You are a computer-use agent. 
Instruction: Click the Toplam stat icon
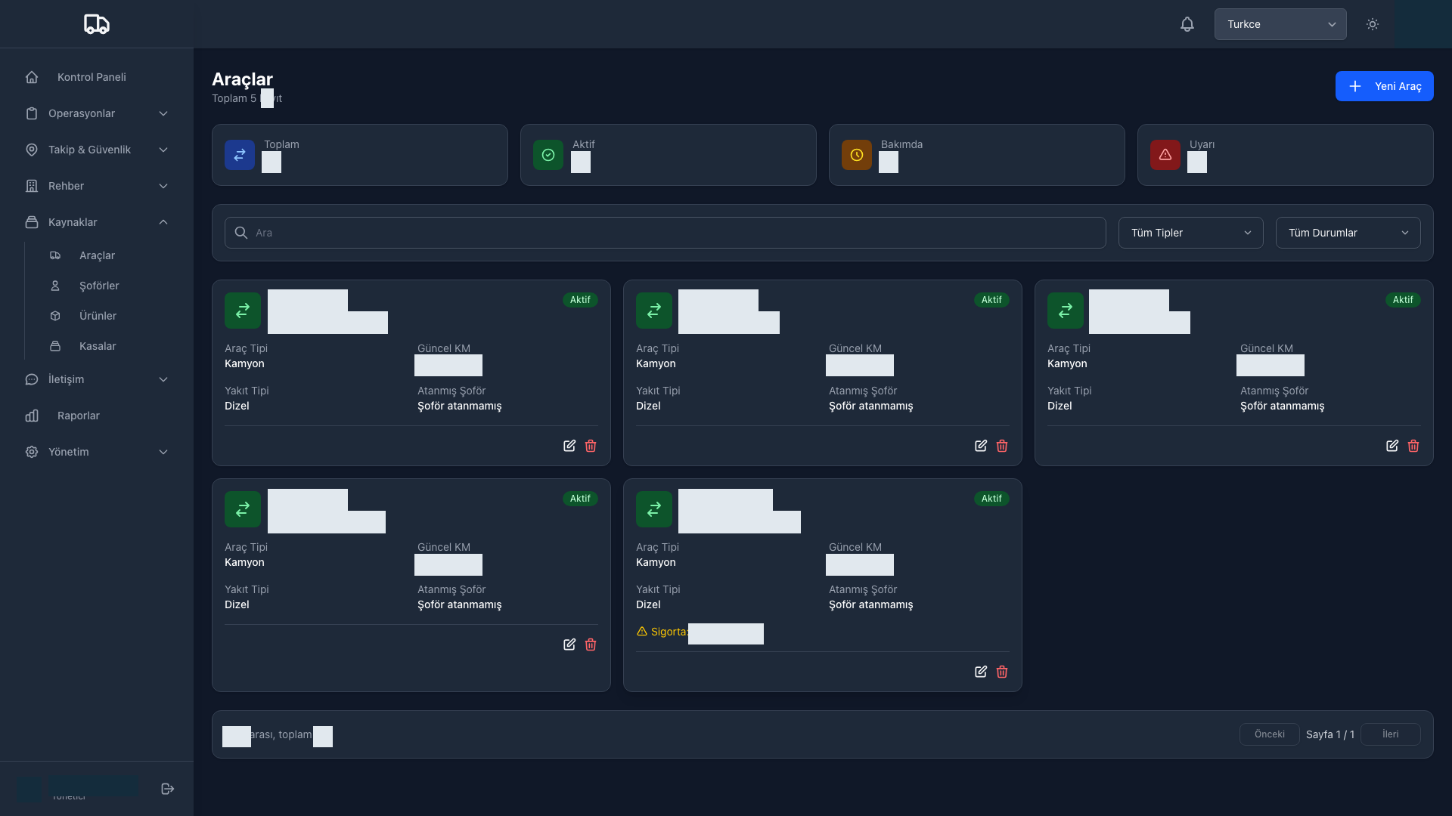[x=240, y=155]
